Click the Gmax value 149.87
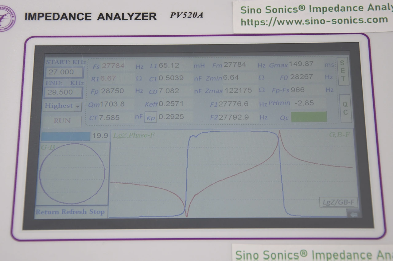The height and width of the screenshot is (261, 393). pos(301,64)
